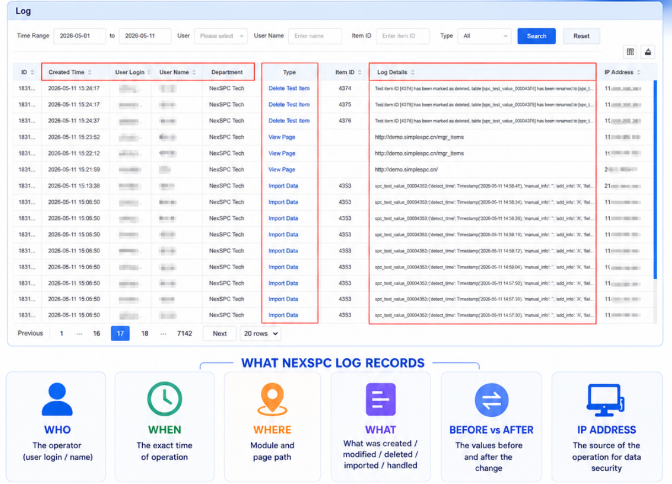
Task: Click View Page link at 15:21:59
Action: pyautogui.click(x=282, y=169)
